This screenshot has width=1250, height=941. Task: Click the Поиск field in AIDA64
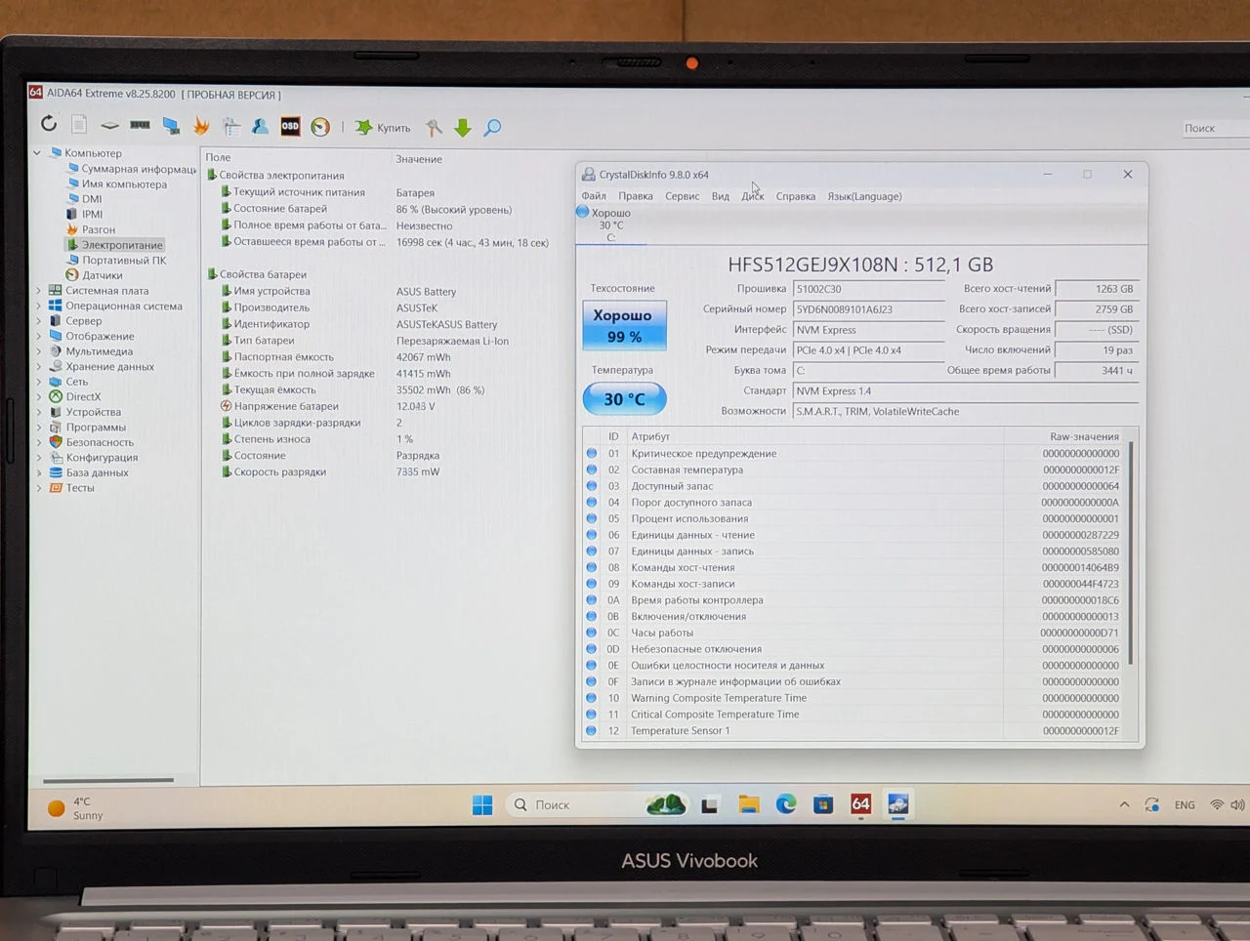1215,128
